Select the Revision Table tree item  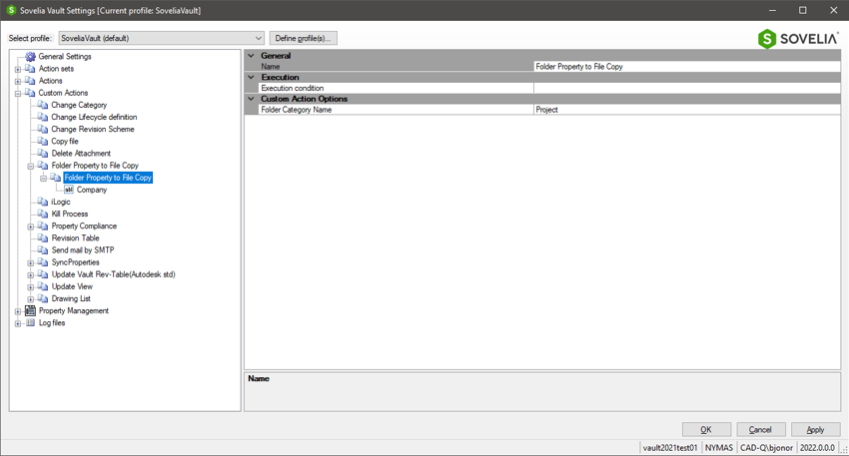click(x=75, y=238)
